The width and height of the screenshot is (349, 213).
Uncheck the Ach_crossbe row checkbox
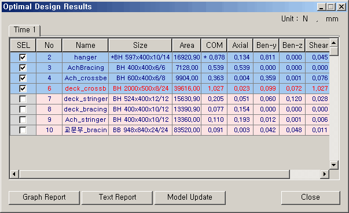[23, 79]
